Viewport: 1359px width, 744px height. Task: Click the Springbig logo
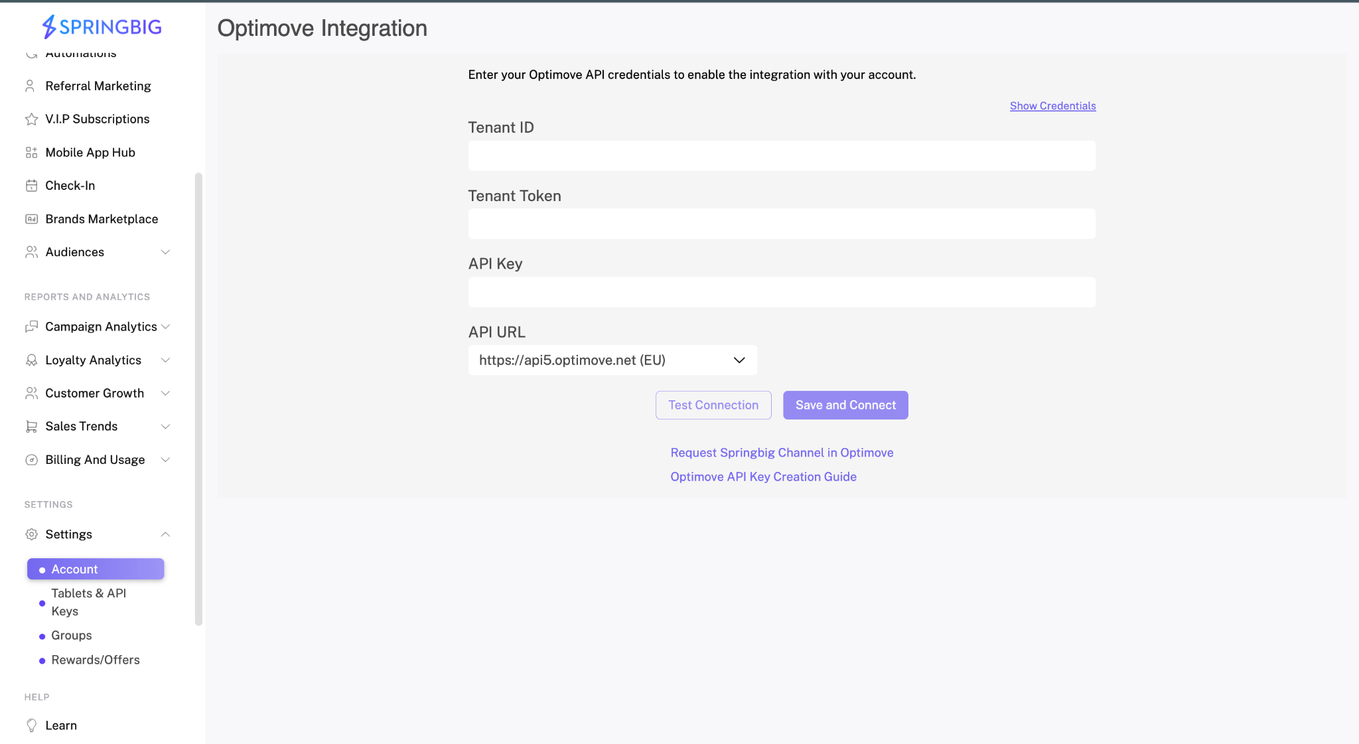pyautogui.click(x=102, y=27)
